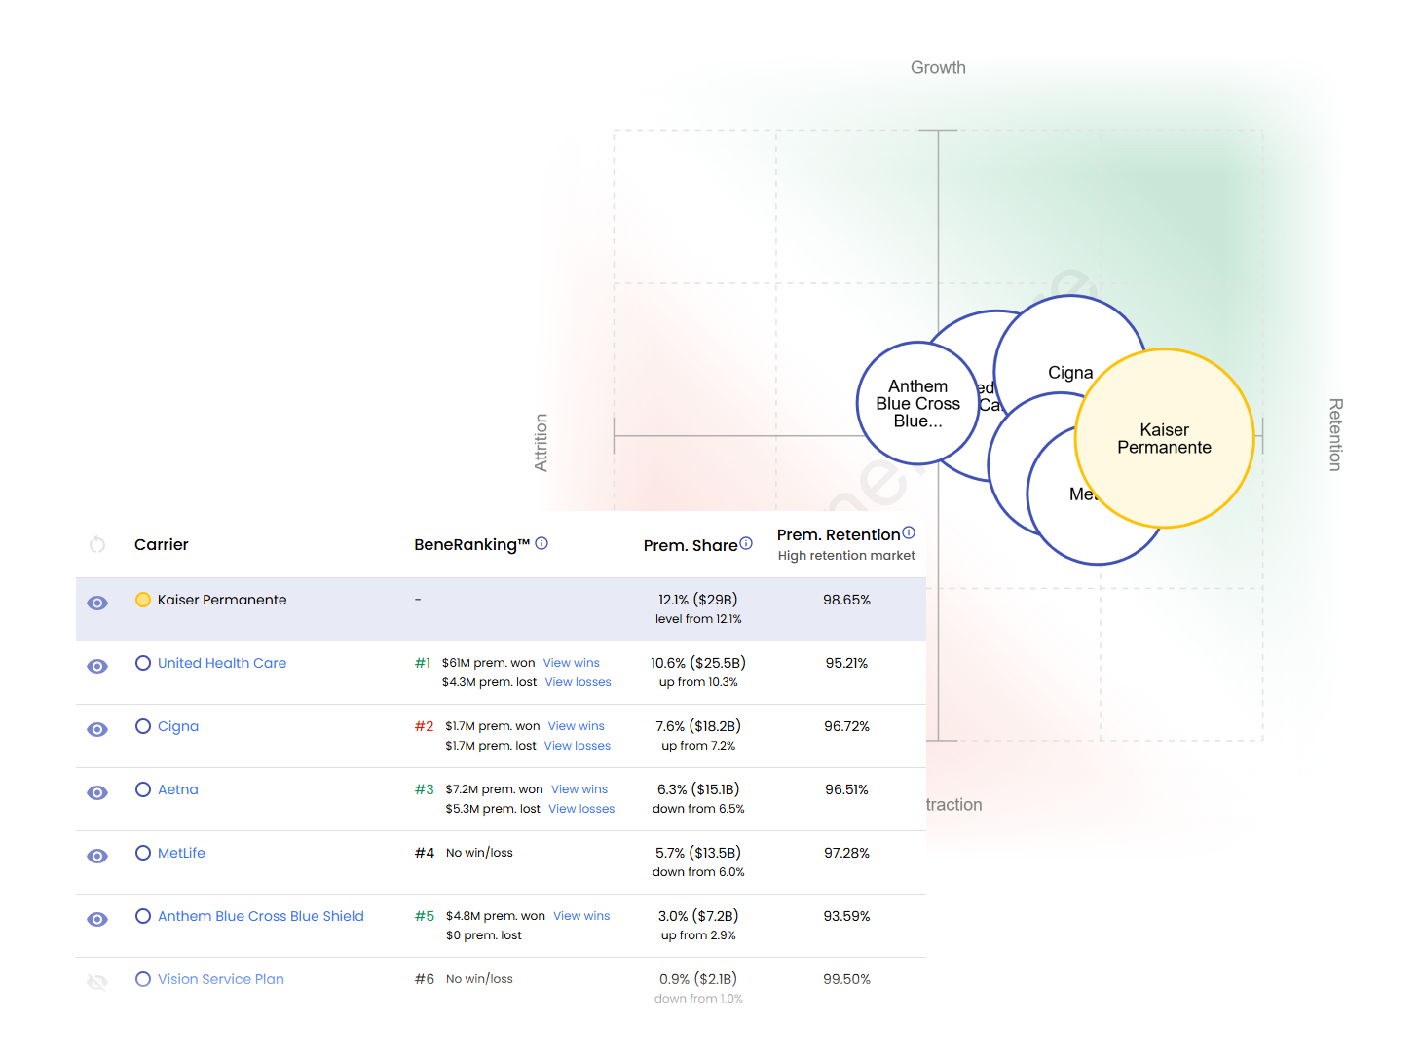Click the MetLife carrier name link
The width and height of the screenshot is (1419, 1062).
click(x=181, y=853)
